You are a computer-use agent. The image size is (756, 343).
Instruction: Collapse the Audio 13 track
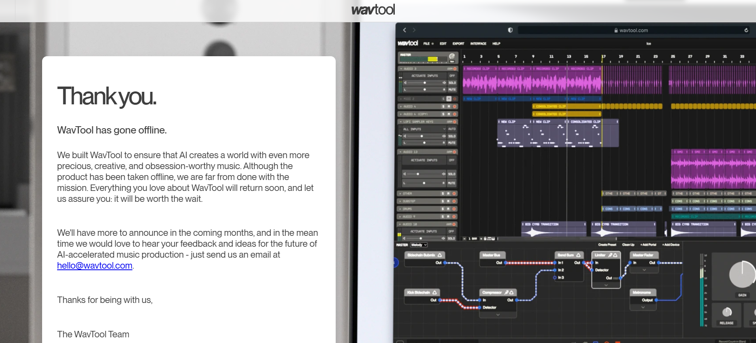coord(401,152)
